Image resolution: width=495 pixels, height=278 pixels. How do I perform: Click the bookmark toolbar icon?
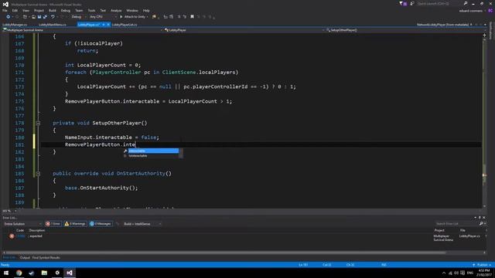pyautogui.click(x=192, y=17)
